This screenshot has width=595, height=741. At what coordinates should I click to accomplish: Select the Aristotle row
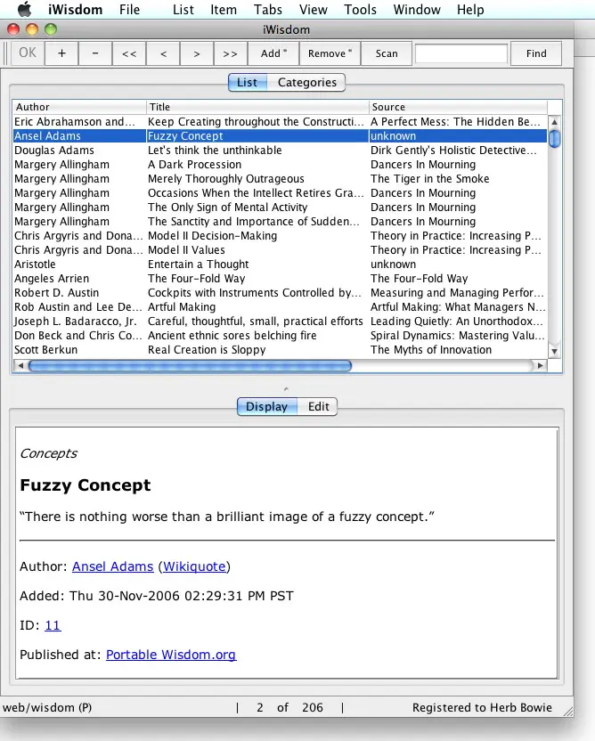[x=280, y=265]
